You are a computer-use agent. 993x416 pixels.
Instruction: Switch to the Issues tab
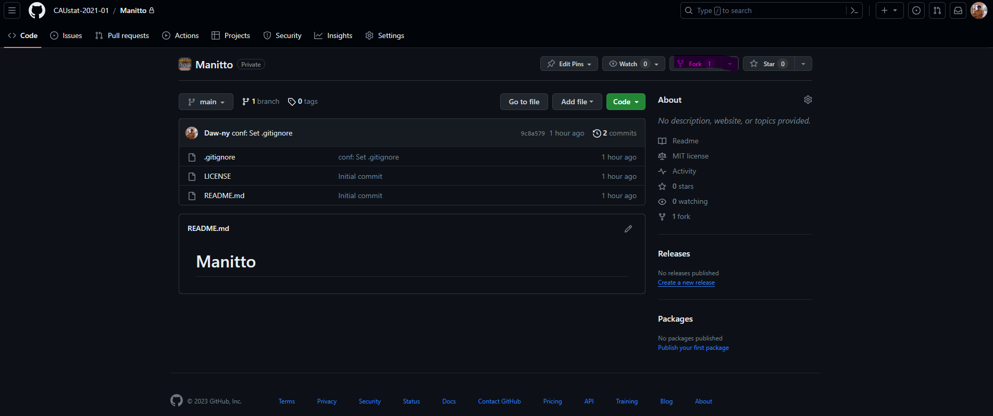point(66,35)
